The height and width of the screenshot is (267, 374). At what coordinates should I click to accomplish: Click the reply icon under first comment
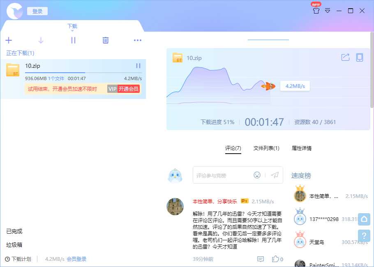pyautogui.click(x=261, y=259)
